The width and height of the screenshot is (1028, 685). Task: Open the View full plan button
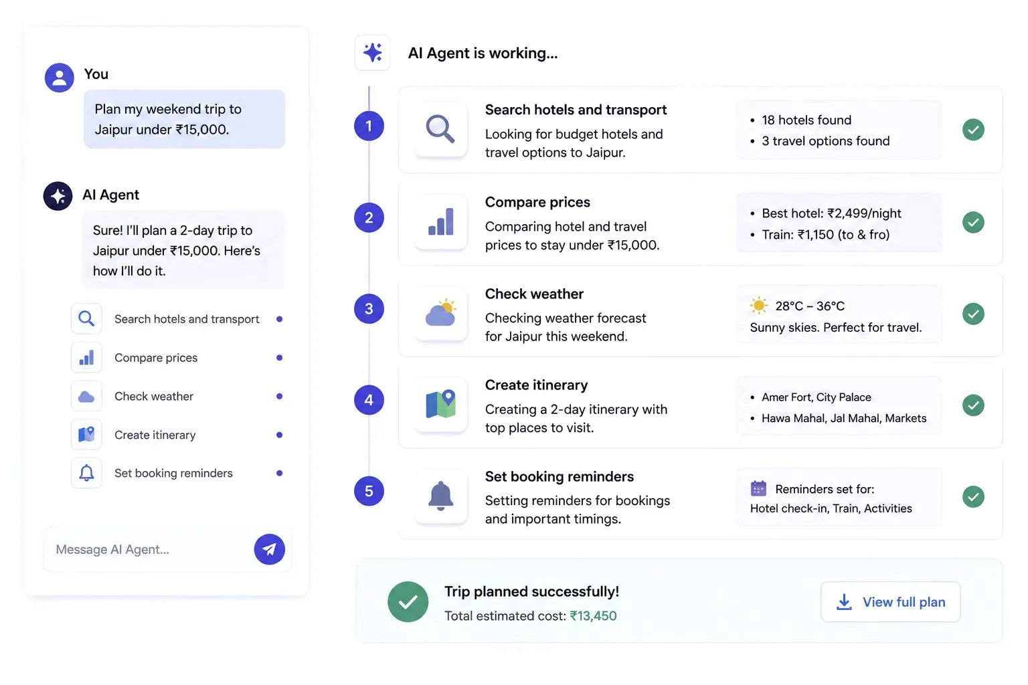[891, 602]
